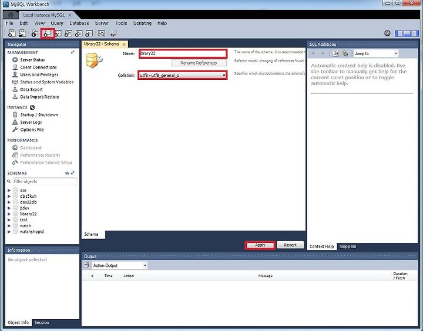Refresh the Schemas list icon
The image size is (423, 331).
pyautogui.click(x=67, y=173)
